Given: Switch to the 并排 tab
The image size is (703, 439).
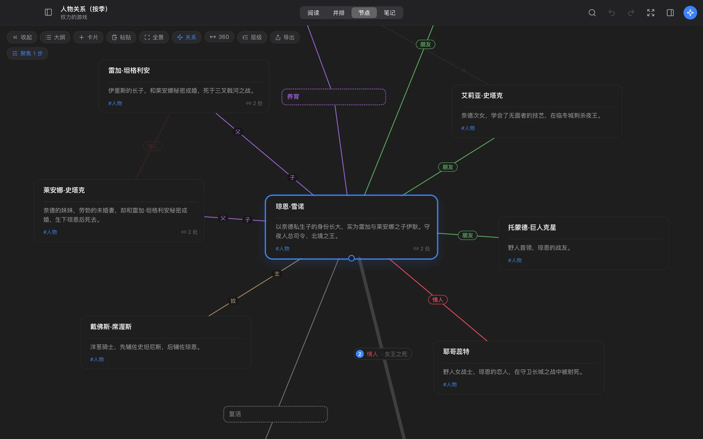Looking at the screenshot, I should click(x=339, y=13).
